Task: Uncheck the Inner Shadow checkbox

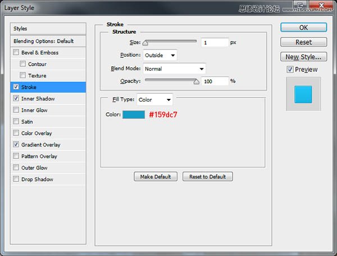Action: [x=16, y=98]
